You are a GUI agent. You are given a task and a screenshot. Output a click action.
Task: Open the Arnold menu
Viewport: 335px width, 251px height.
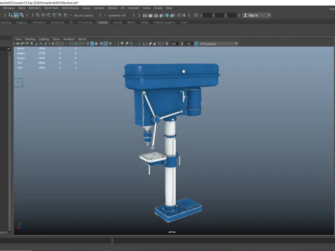[158, 8]
